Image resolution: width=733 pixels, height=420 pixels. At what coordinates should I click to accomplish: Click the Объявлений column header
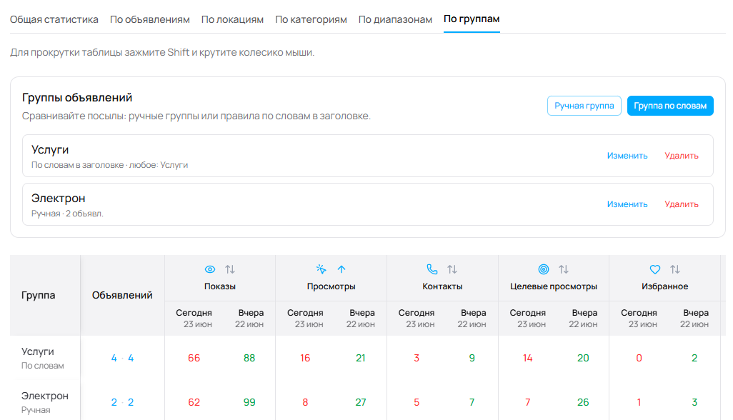point(122,295)
